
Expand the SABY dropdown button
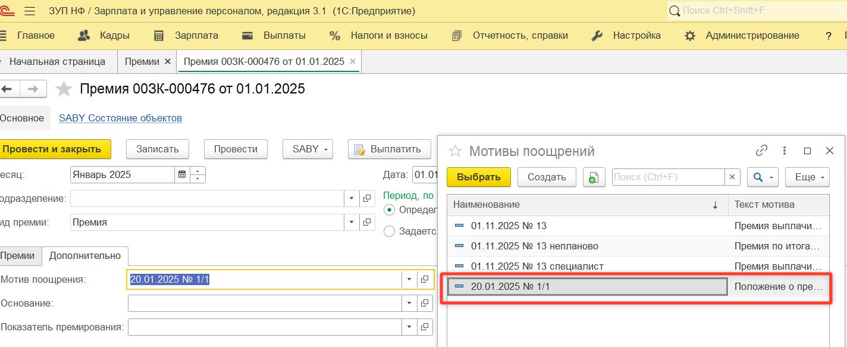(308, 149)
